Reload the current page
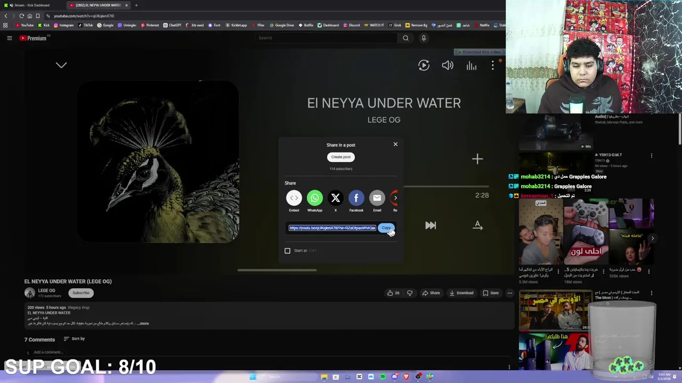Image resolution: width=682 pixels, height=383 pixels. 21,16
